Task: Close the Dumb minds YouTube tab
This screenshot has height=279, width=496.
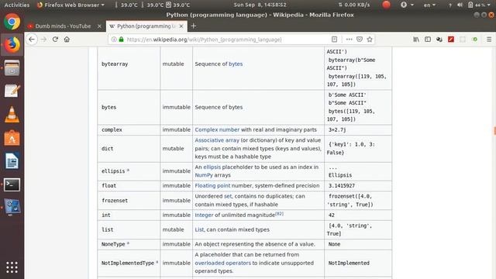Action: point(99,26)
